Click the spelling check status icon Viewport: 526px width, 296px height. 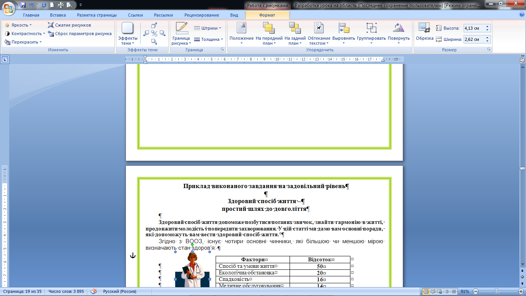pos(94,291)
